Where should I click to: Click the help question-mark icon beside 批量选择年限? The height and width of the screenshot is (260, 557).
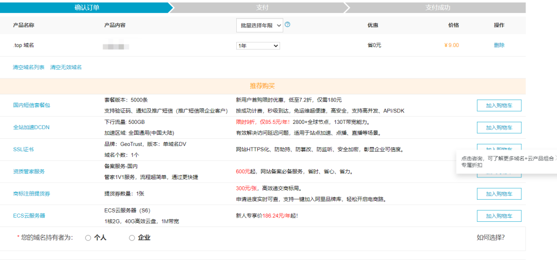[x=288, y=25]
